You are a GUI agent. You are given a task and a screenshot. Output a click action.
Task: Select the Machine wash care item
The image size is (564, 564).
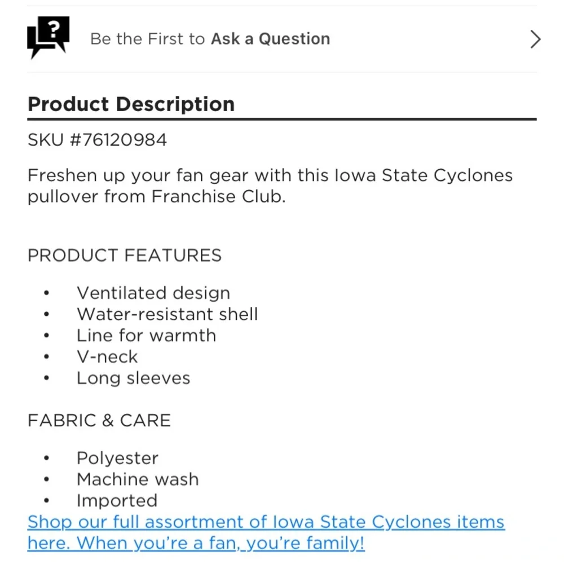click(138, 479)
